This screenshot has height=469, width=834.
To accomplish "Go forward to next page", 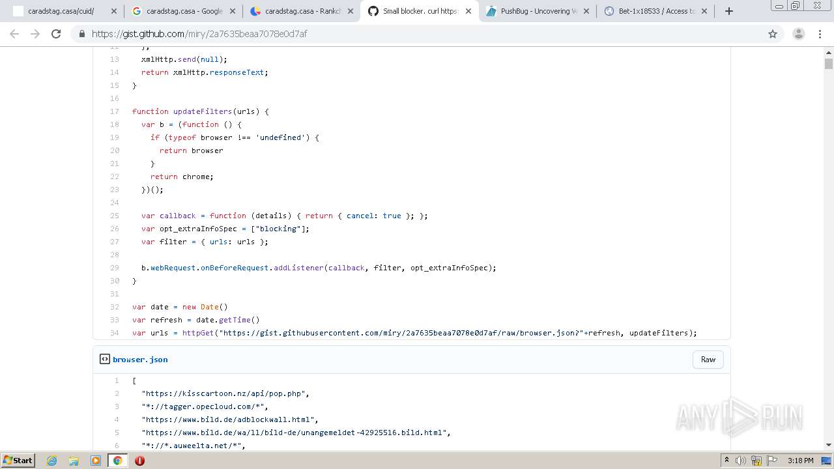I will point(35,34).
